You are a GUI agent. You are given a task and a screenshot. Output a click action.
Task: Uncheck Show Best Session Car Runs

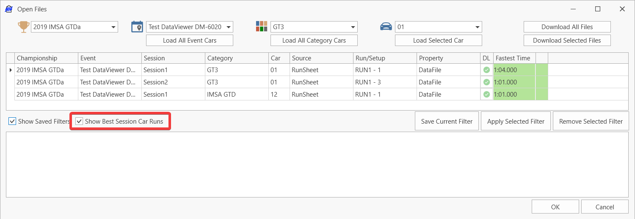[x=79, y=122]
